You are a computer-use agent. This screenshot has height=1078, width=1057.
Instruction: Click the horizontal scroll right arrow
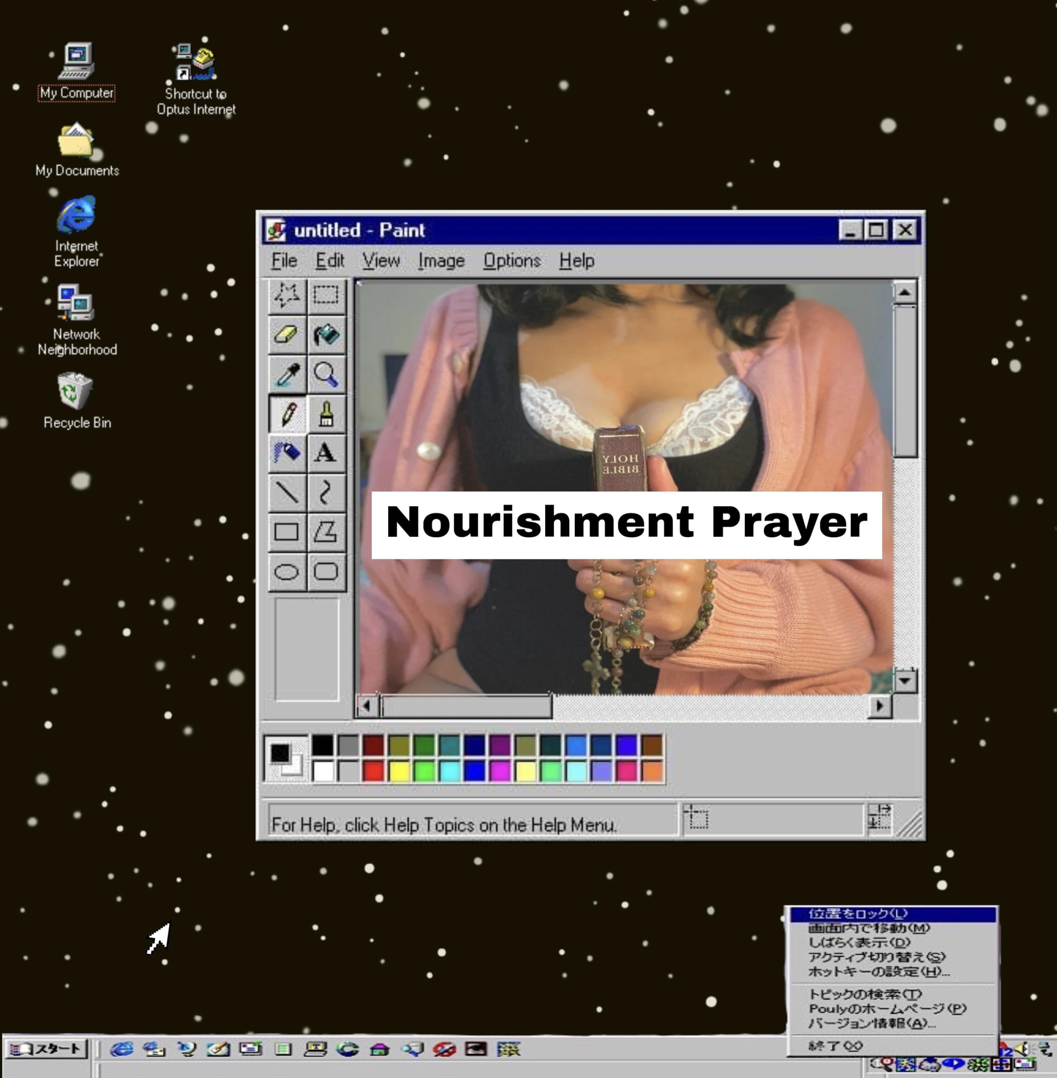879,706
